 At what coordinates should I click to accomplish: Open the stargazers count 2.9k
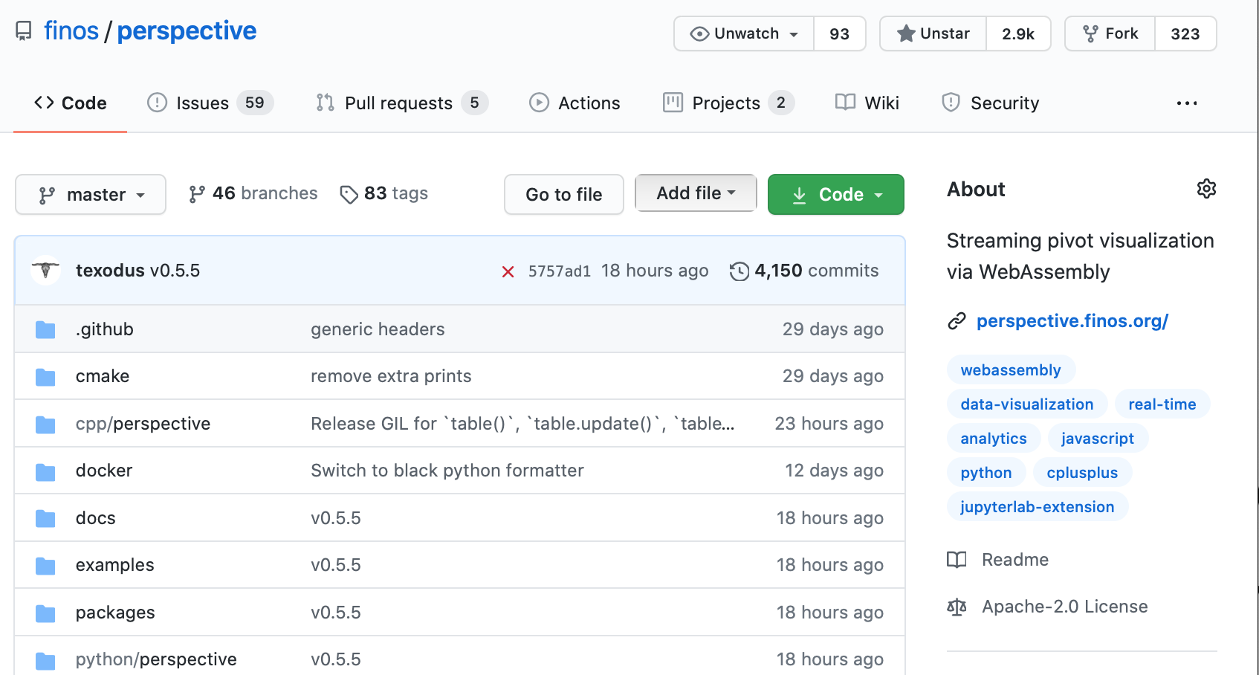coord(1018,33)
